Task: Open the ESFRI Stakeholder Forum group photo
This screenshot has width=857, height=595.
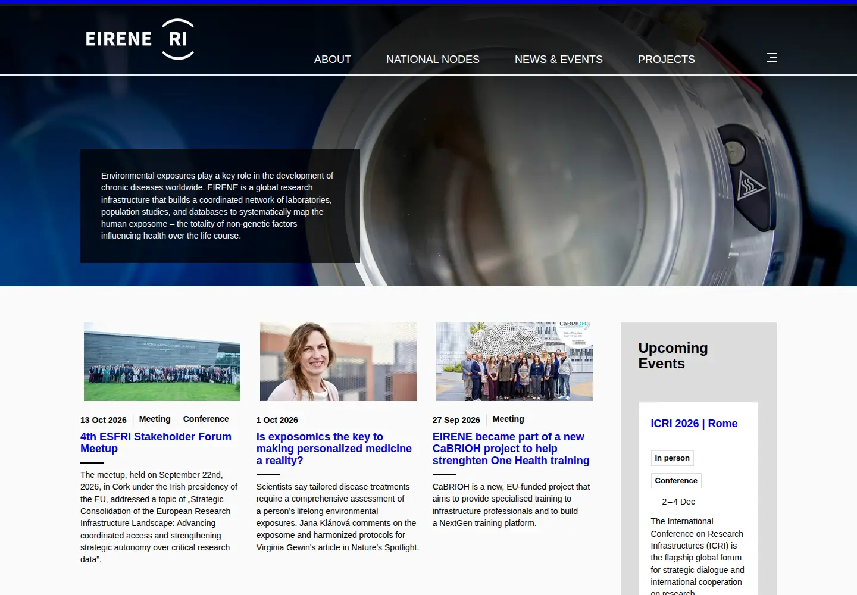Action: tap(162, 362)
